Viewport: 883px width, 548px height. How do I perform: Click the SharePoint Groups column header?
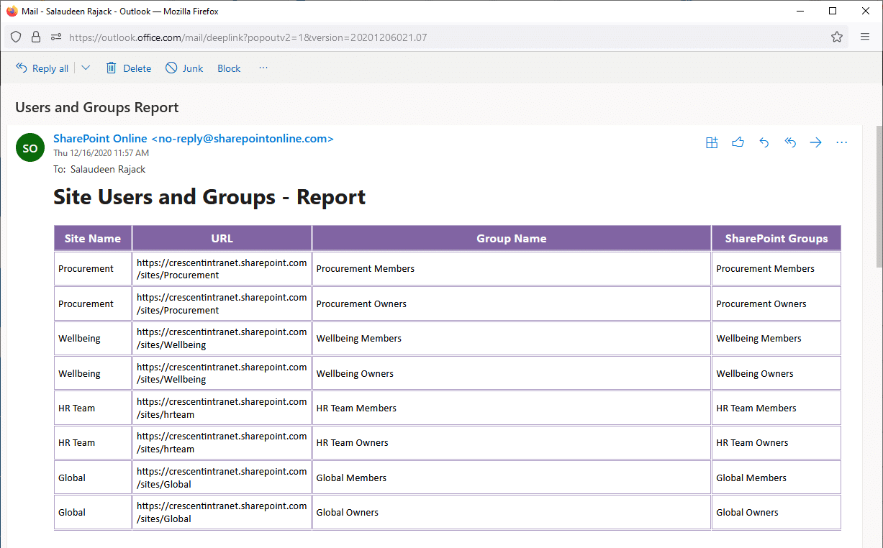(776, 238)
